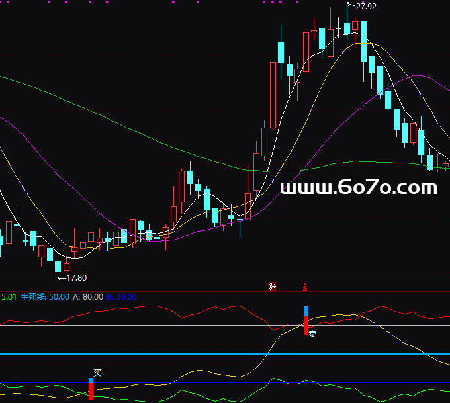Screen dimensions: 450x403
Task: Click the cyan candlestick above the 17.80 label
Action: point(58,266)
